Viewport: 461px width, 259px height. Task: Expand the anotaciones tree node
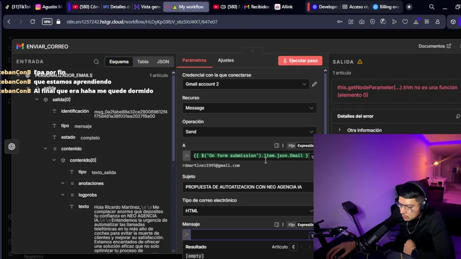(63, 183)
